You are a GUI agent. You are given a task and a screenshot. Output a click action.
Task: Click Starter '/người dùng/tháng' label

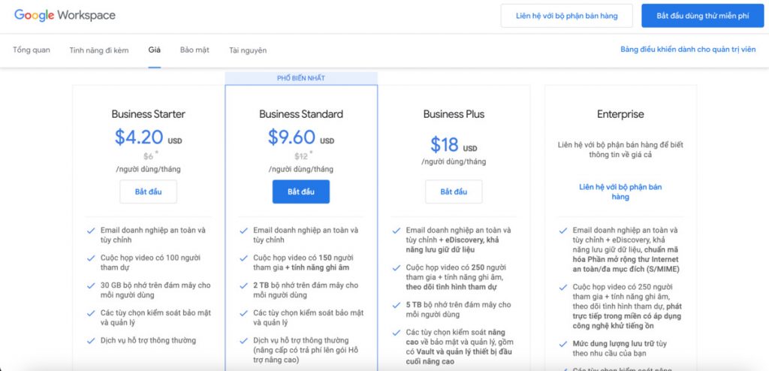148,169
